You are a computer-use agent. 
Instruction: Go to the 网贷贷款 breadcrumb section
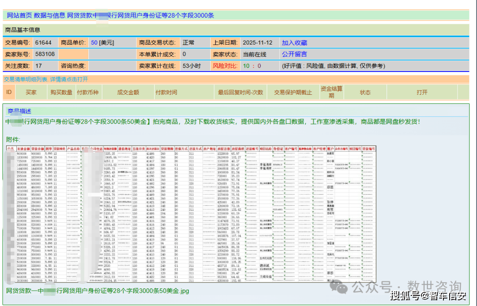(79, 15)
